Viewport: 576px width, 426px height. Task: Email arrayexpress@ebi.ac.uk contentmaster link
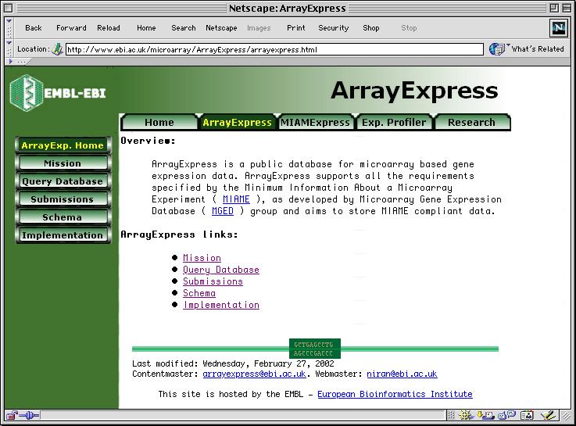point(254,374)
